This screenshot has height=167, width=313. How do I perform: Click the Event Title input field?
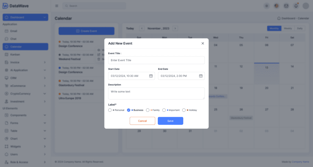156,60
